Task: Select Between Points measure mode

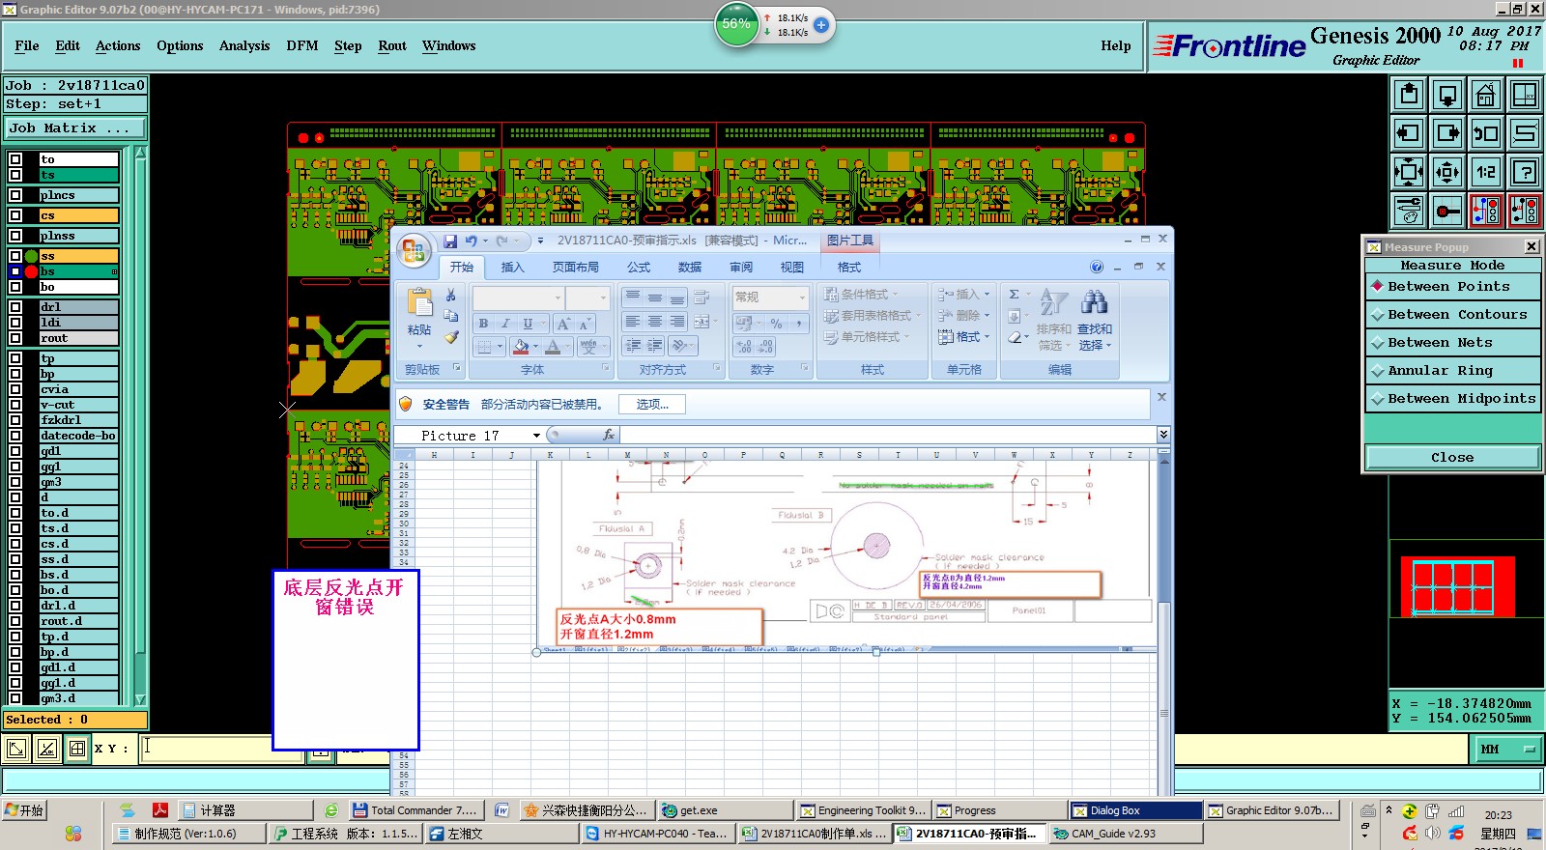Action: [x=1452, y=286]
